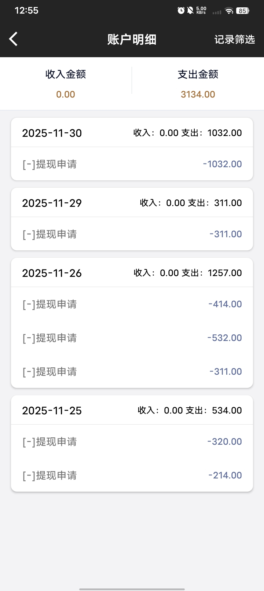Image resolution: width=264 pixels, height=591 pixels.
Task: Tap the muted notification bell icon
Action: click(x=190, y=11)
